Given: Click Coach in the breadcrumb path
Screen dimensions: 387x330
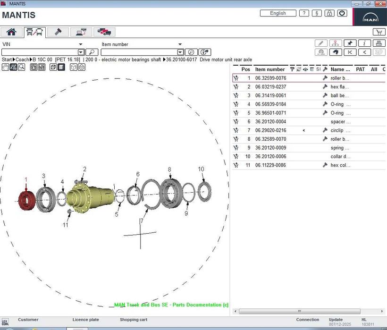Looking at the screenshot, I should (x=22, y=60).
